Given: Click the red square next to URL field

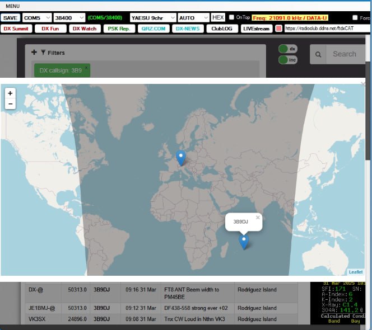Looking at the screenshot, I should [279, 29].
